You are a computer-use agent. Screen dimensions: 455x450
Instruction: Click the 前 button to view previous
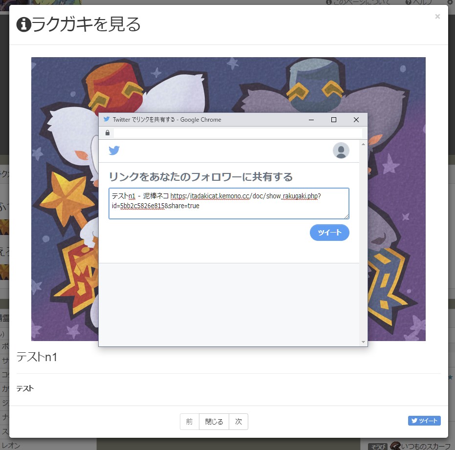(190, 422)
